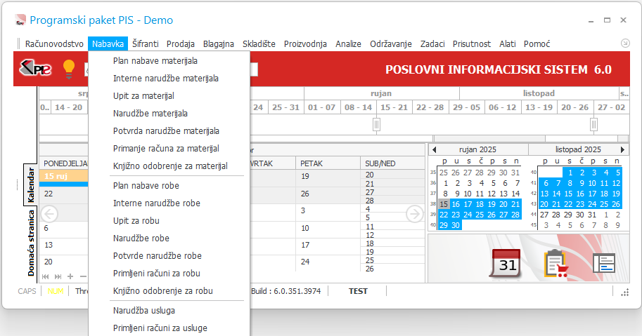Select Potvrda narudžbe materijala
The image size is (642, 336).
169,131
